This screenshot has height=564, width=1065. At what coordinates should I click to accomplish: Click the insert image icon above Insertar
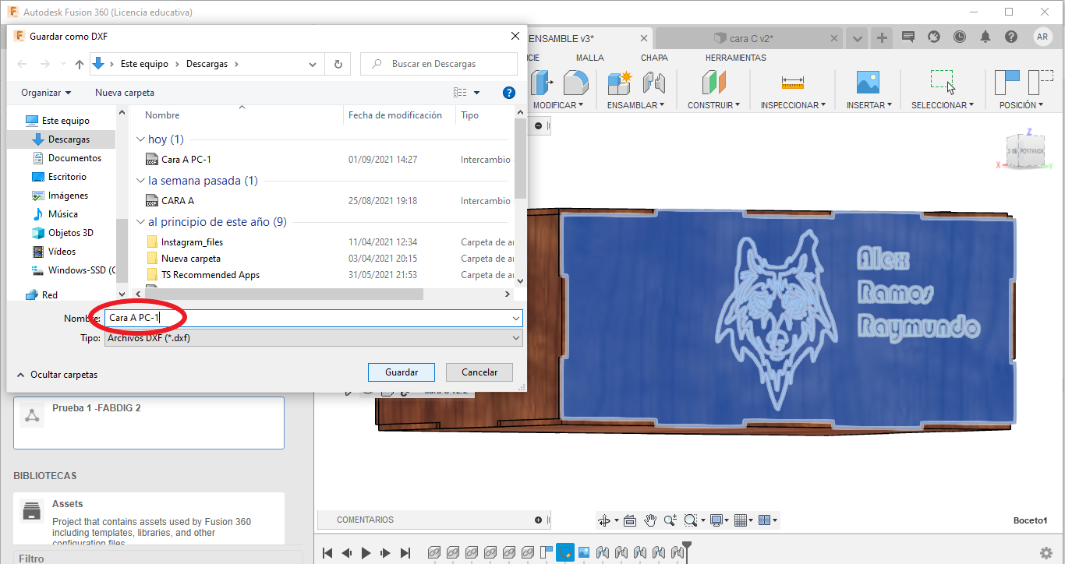click(868, 83)
